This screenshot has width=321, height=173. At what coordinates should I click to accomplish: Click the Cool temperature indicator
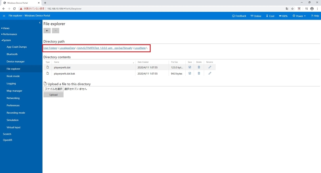coord(270,16)
